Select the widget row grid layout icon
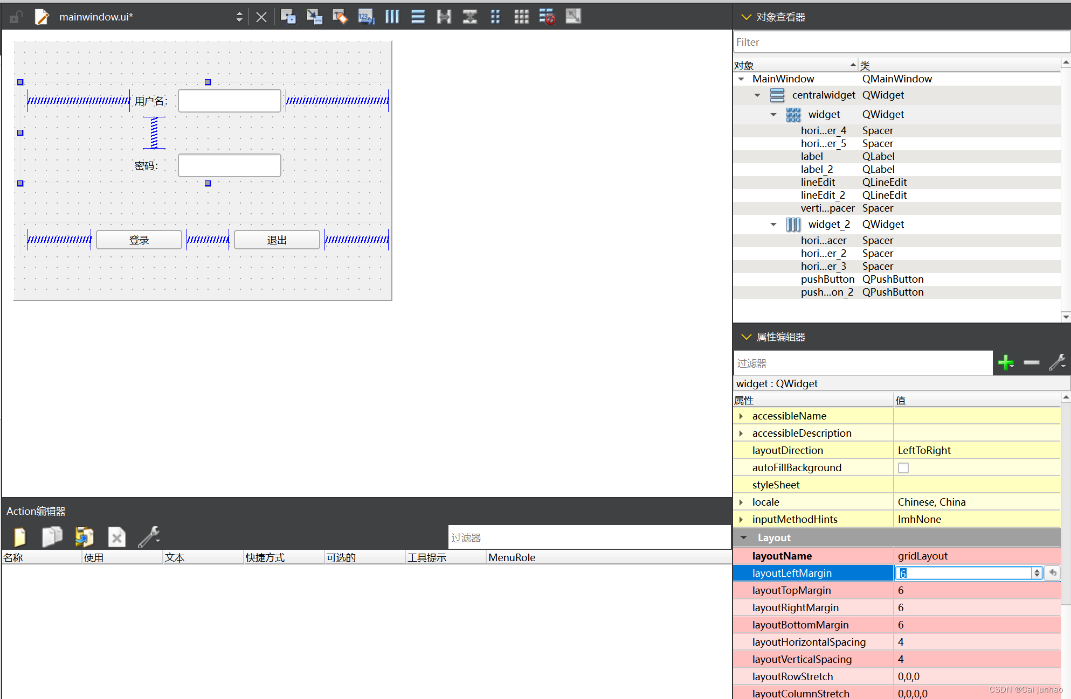1071x699 pixels. pyautogui.click(x=793, y=115)
